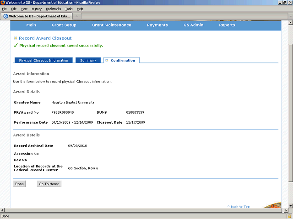This screenshot has width=293, height=219.
Task: Click the Confirmation tab icon
Action: (107, 60)
